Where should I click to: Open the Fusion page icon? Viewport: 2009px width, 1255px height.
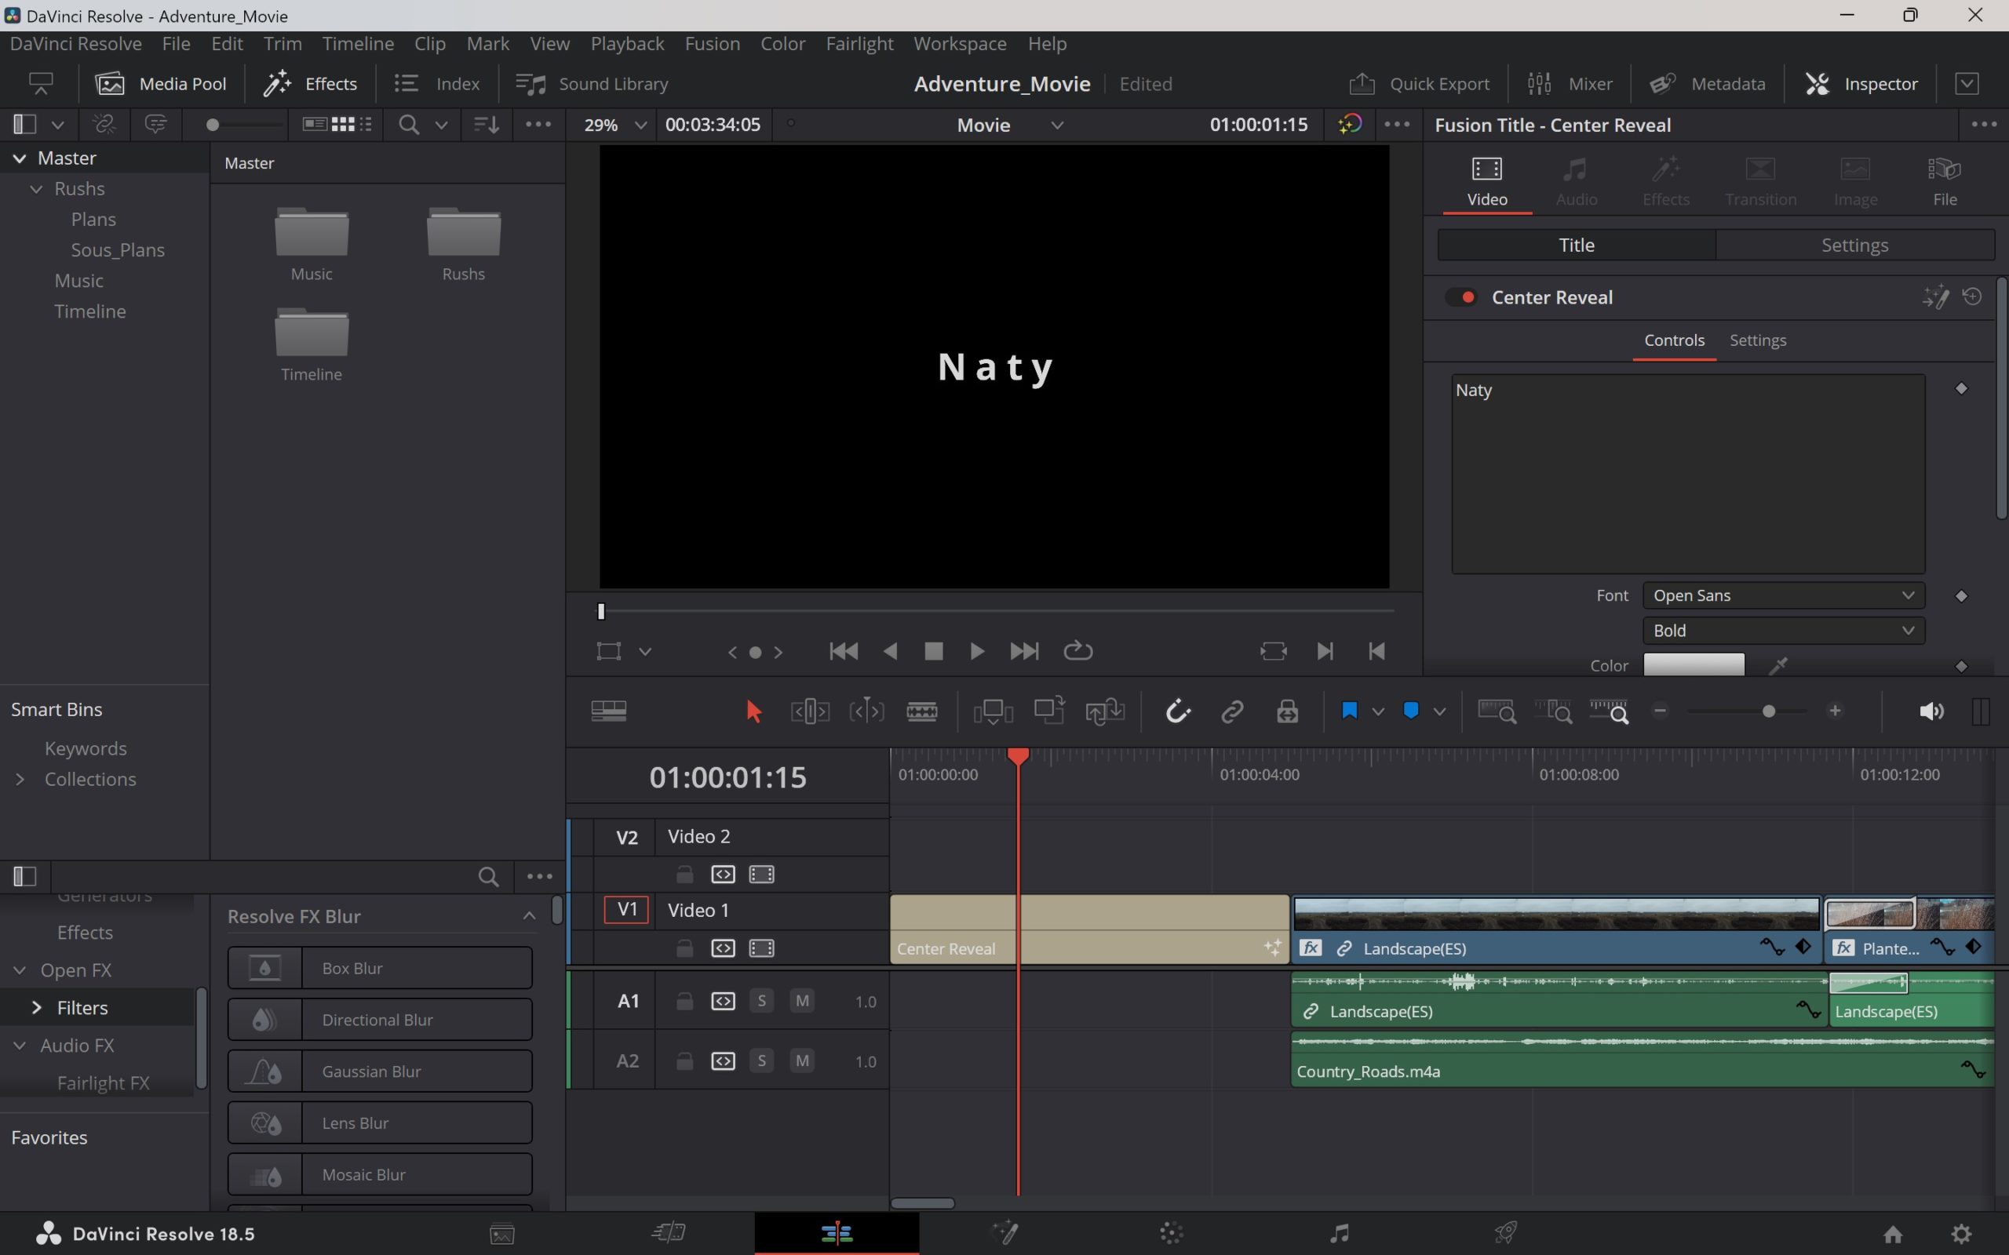tap(1004, 1233)
